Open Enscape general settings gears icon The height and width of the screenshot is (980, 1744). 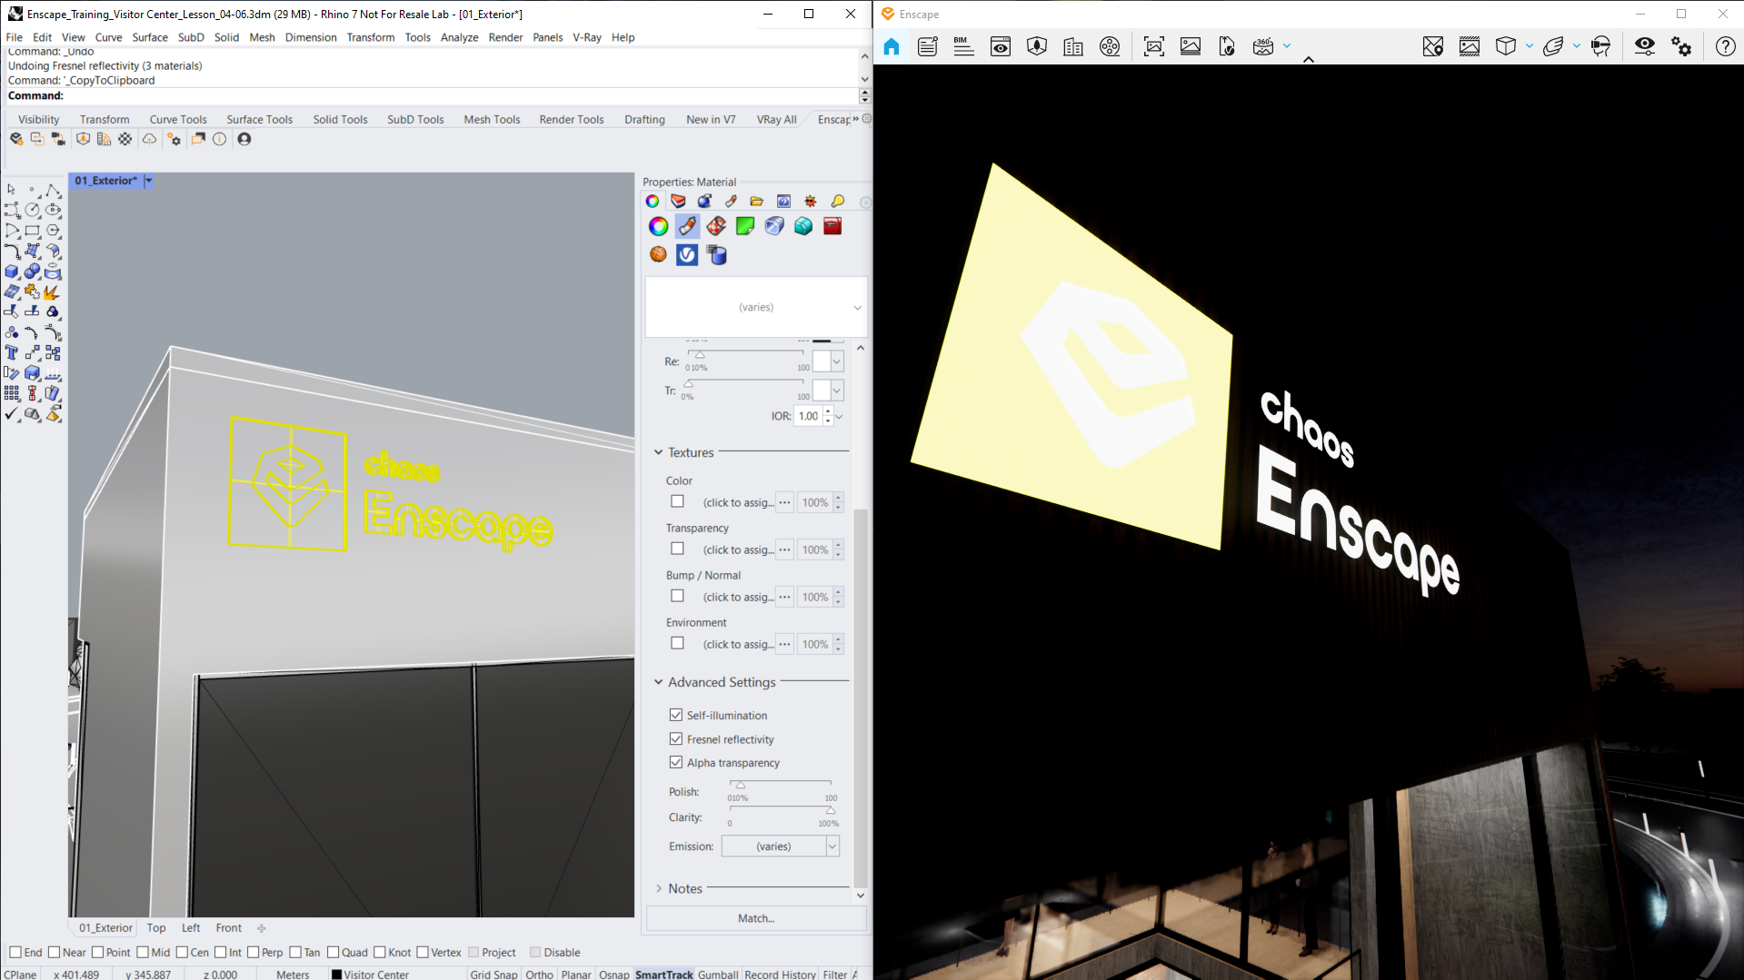coord(1681,46)
